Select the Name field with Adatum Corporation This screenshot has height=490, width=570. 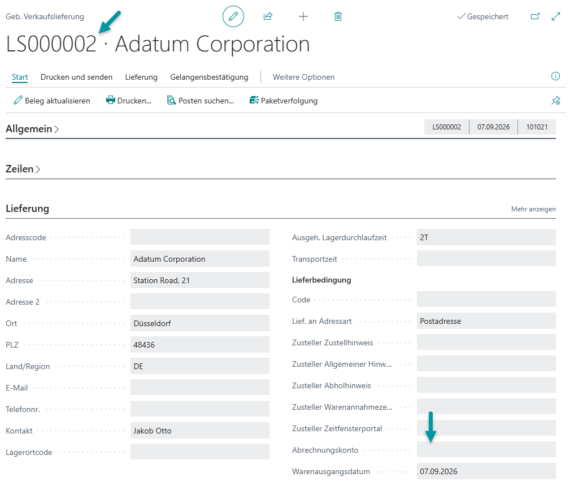[200, 258]
